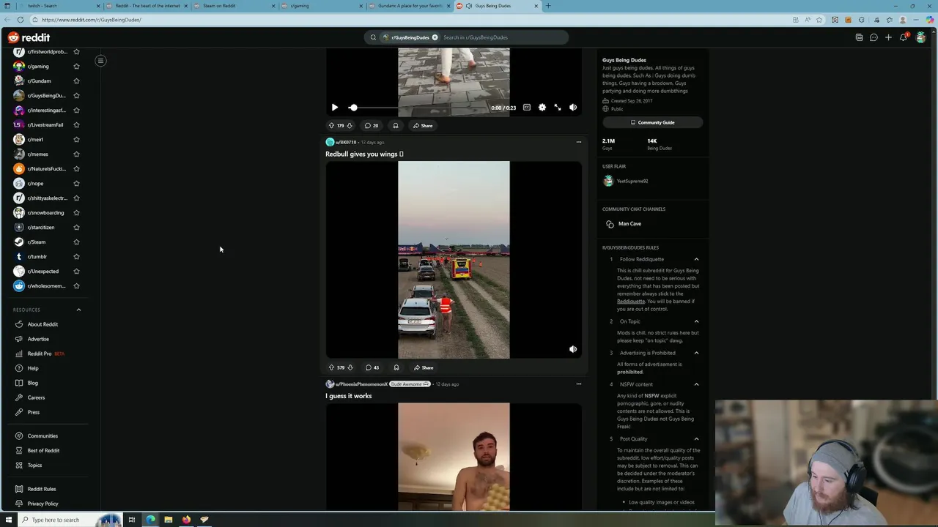The image size is (938, 527).
Task: Enter fullscreen on the top video
Action: point(558,108)
